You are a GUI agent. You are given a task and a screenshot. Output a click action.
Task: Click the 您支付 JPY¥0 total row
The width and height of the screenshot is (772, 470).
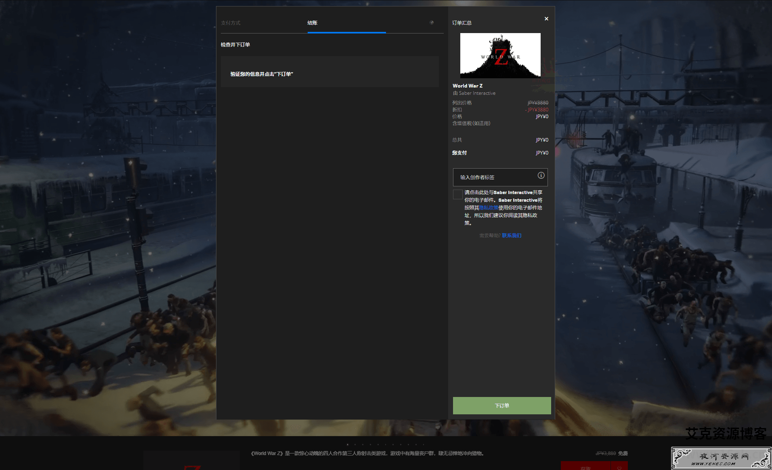tap(500, 153)
